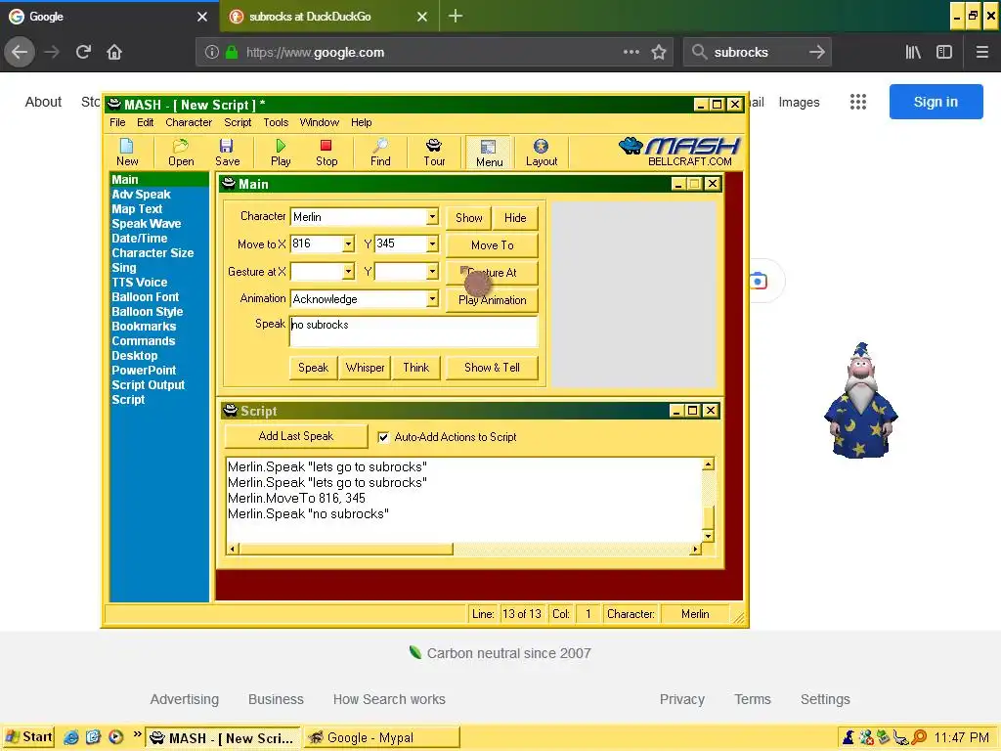Open the page actions three-dot menu

pyautogui.click(x=631, y=53)
